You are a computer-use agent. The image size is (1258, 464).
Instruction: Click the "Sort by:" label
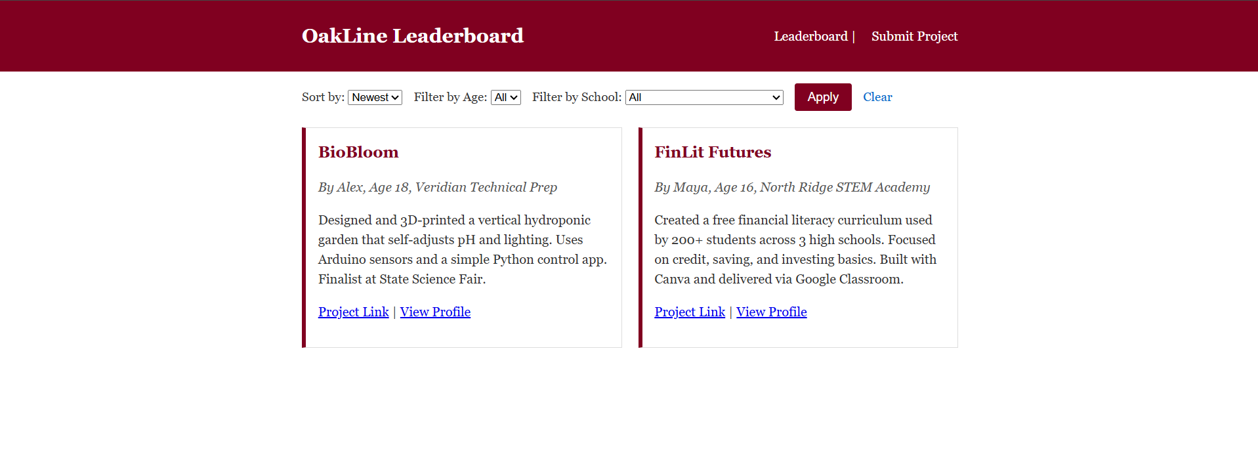pyautogui.click(x=323, y=97)
